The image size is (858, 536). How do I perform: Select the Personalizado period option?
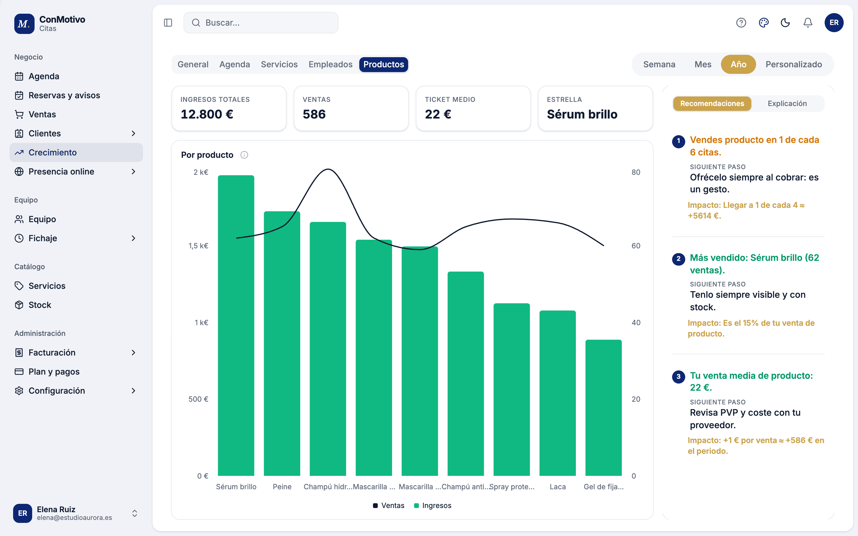pyautogui.click(x=793, y=64)
